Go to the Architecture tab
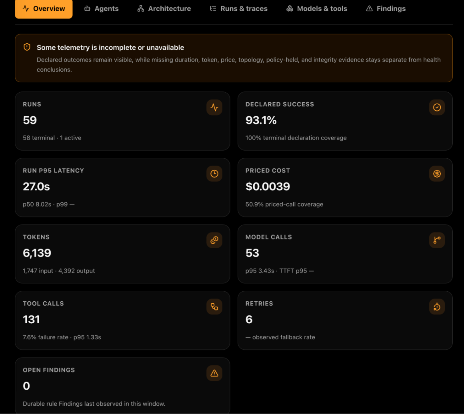This screenshot has width=464, height=414. pos(164,8)
